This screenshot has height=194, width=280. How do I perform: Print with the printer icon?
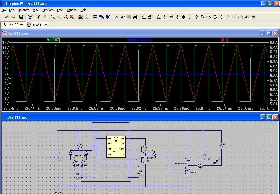tap(150, 17)
